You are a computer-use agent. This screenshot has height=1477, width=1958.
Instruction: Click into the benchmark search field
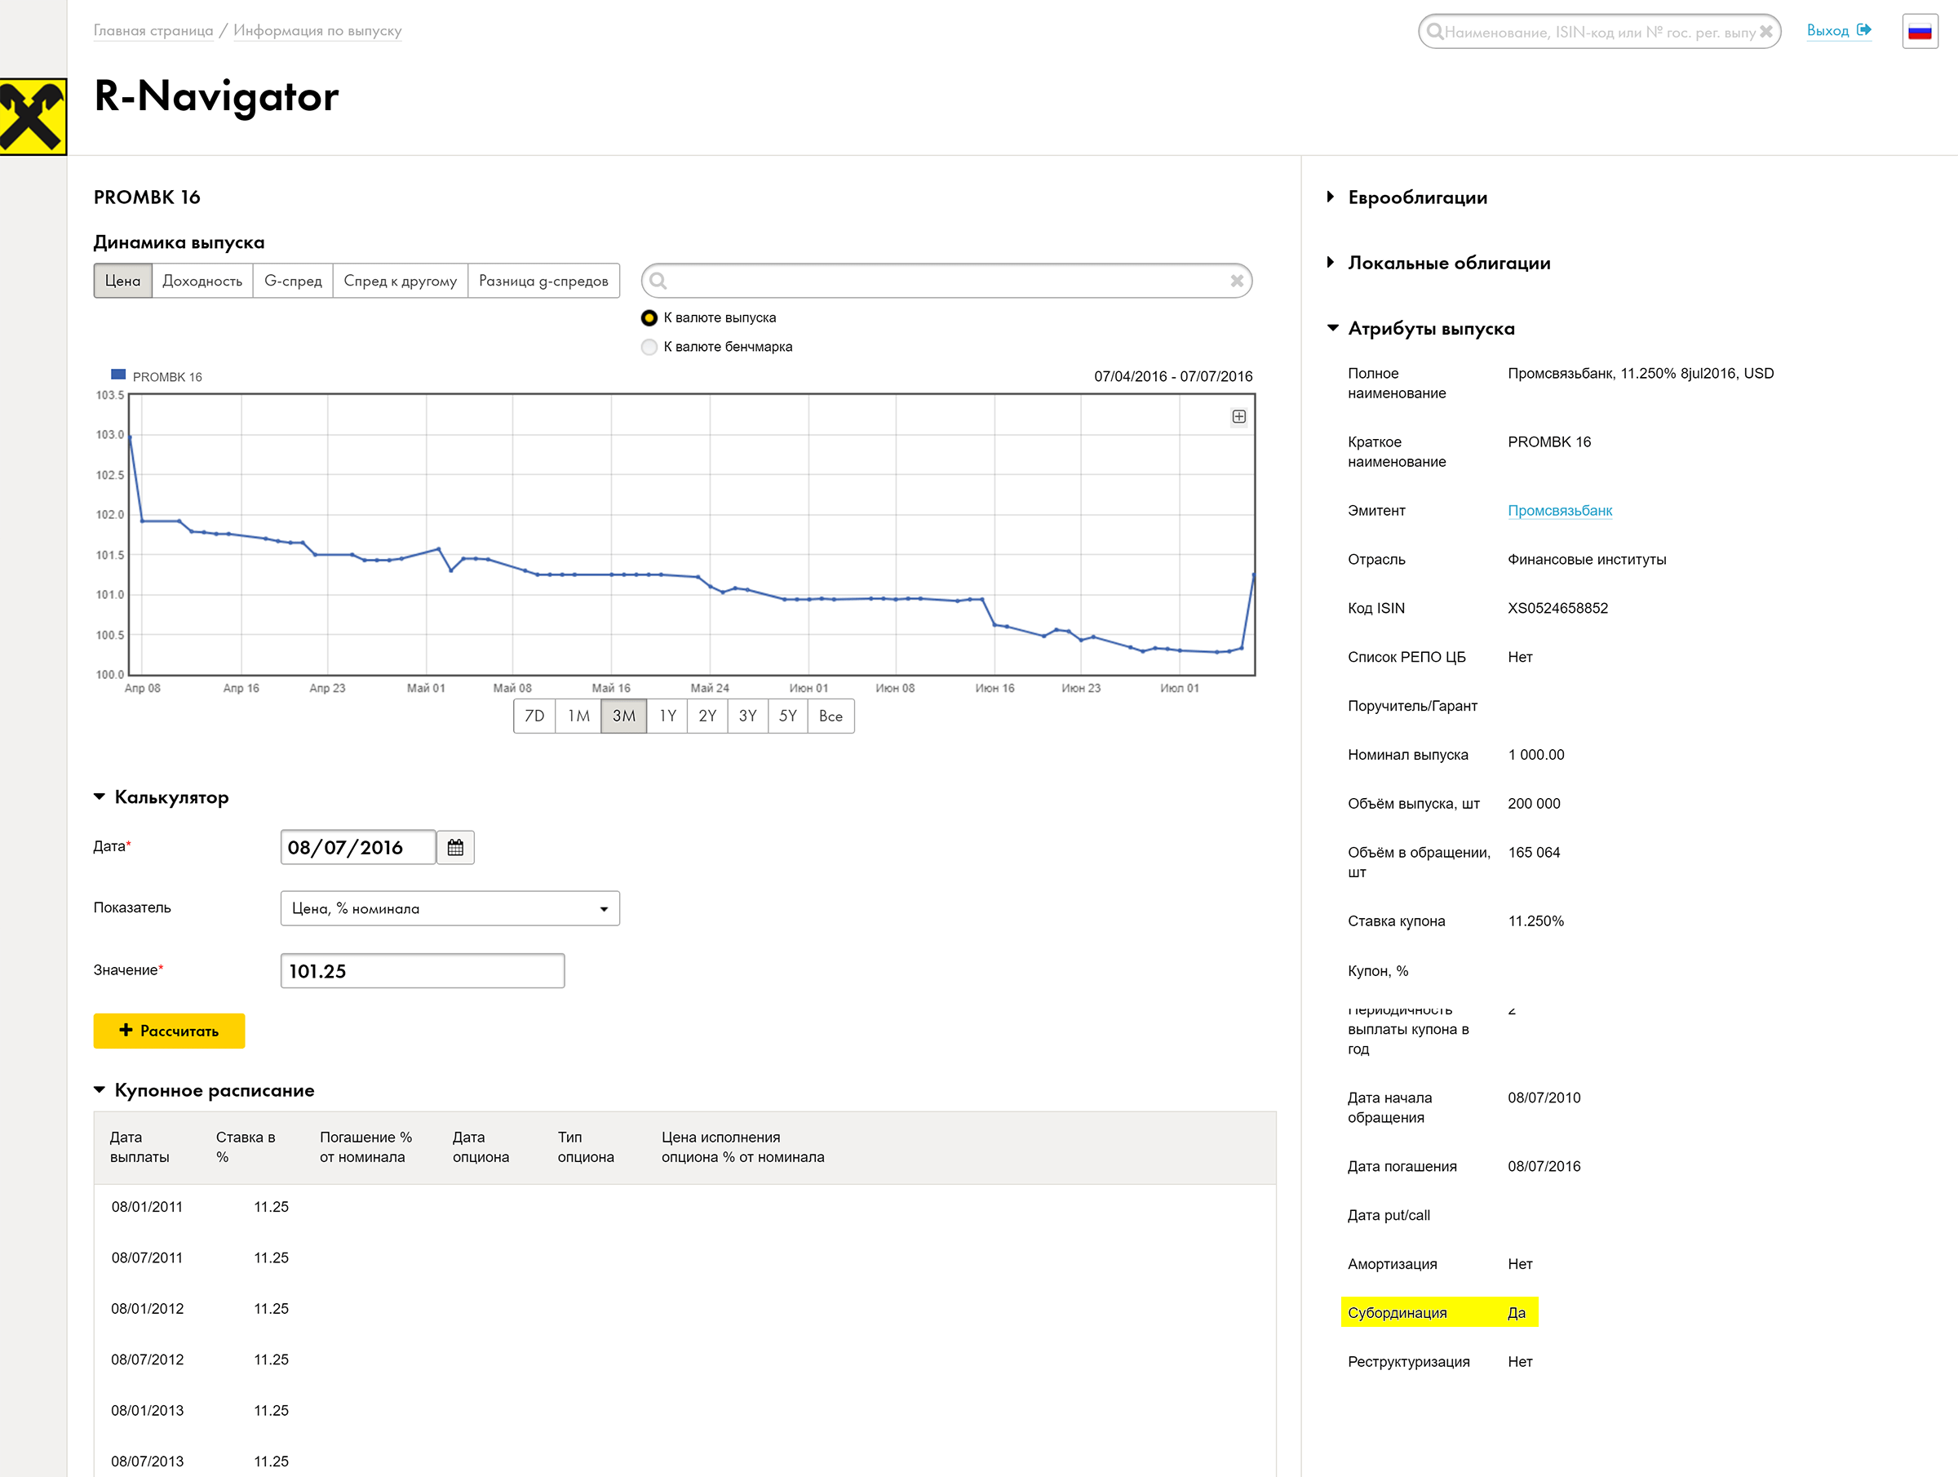pos(946,281)
